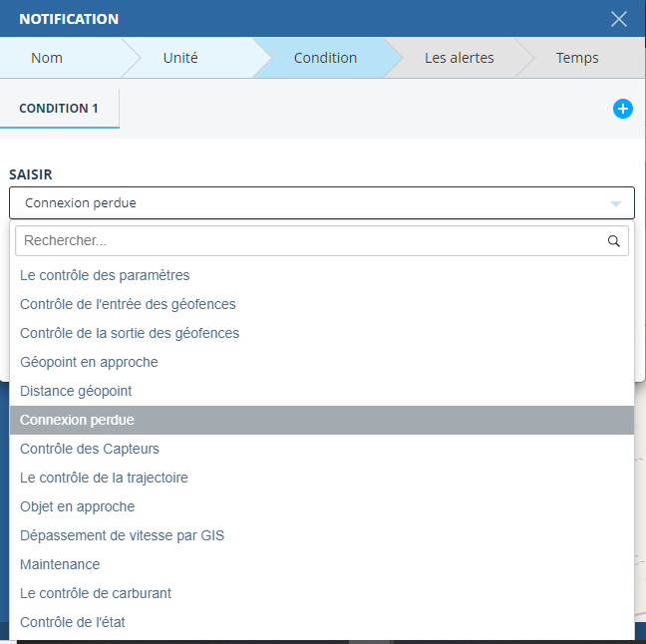Pick Contrôle de la sortie des géofences

pos(130,333)
